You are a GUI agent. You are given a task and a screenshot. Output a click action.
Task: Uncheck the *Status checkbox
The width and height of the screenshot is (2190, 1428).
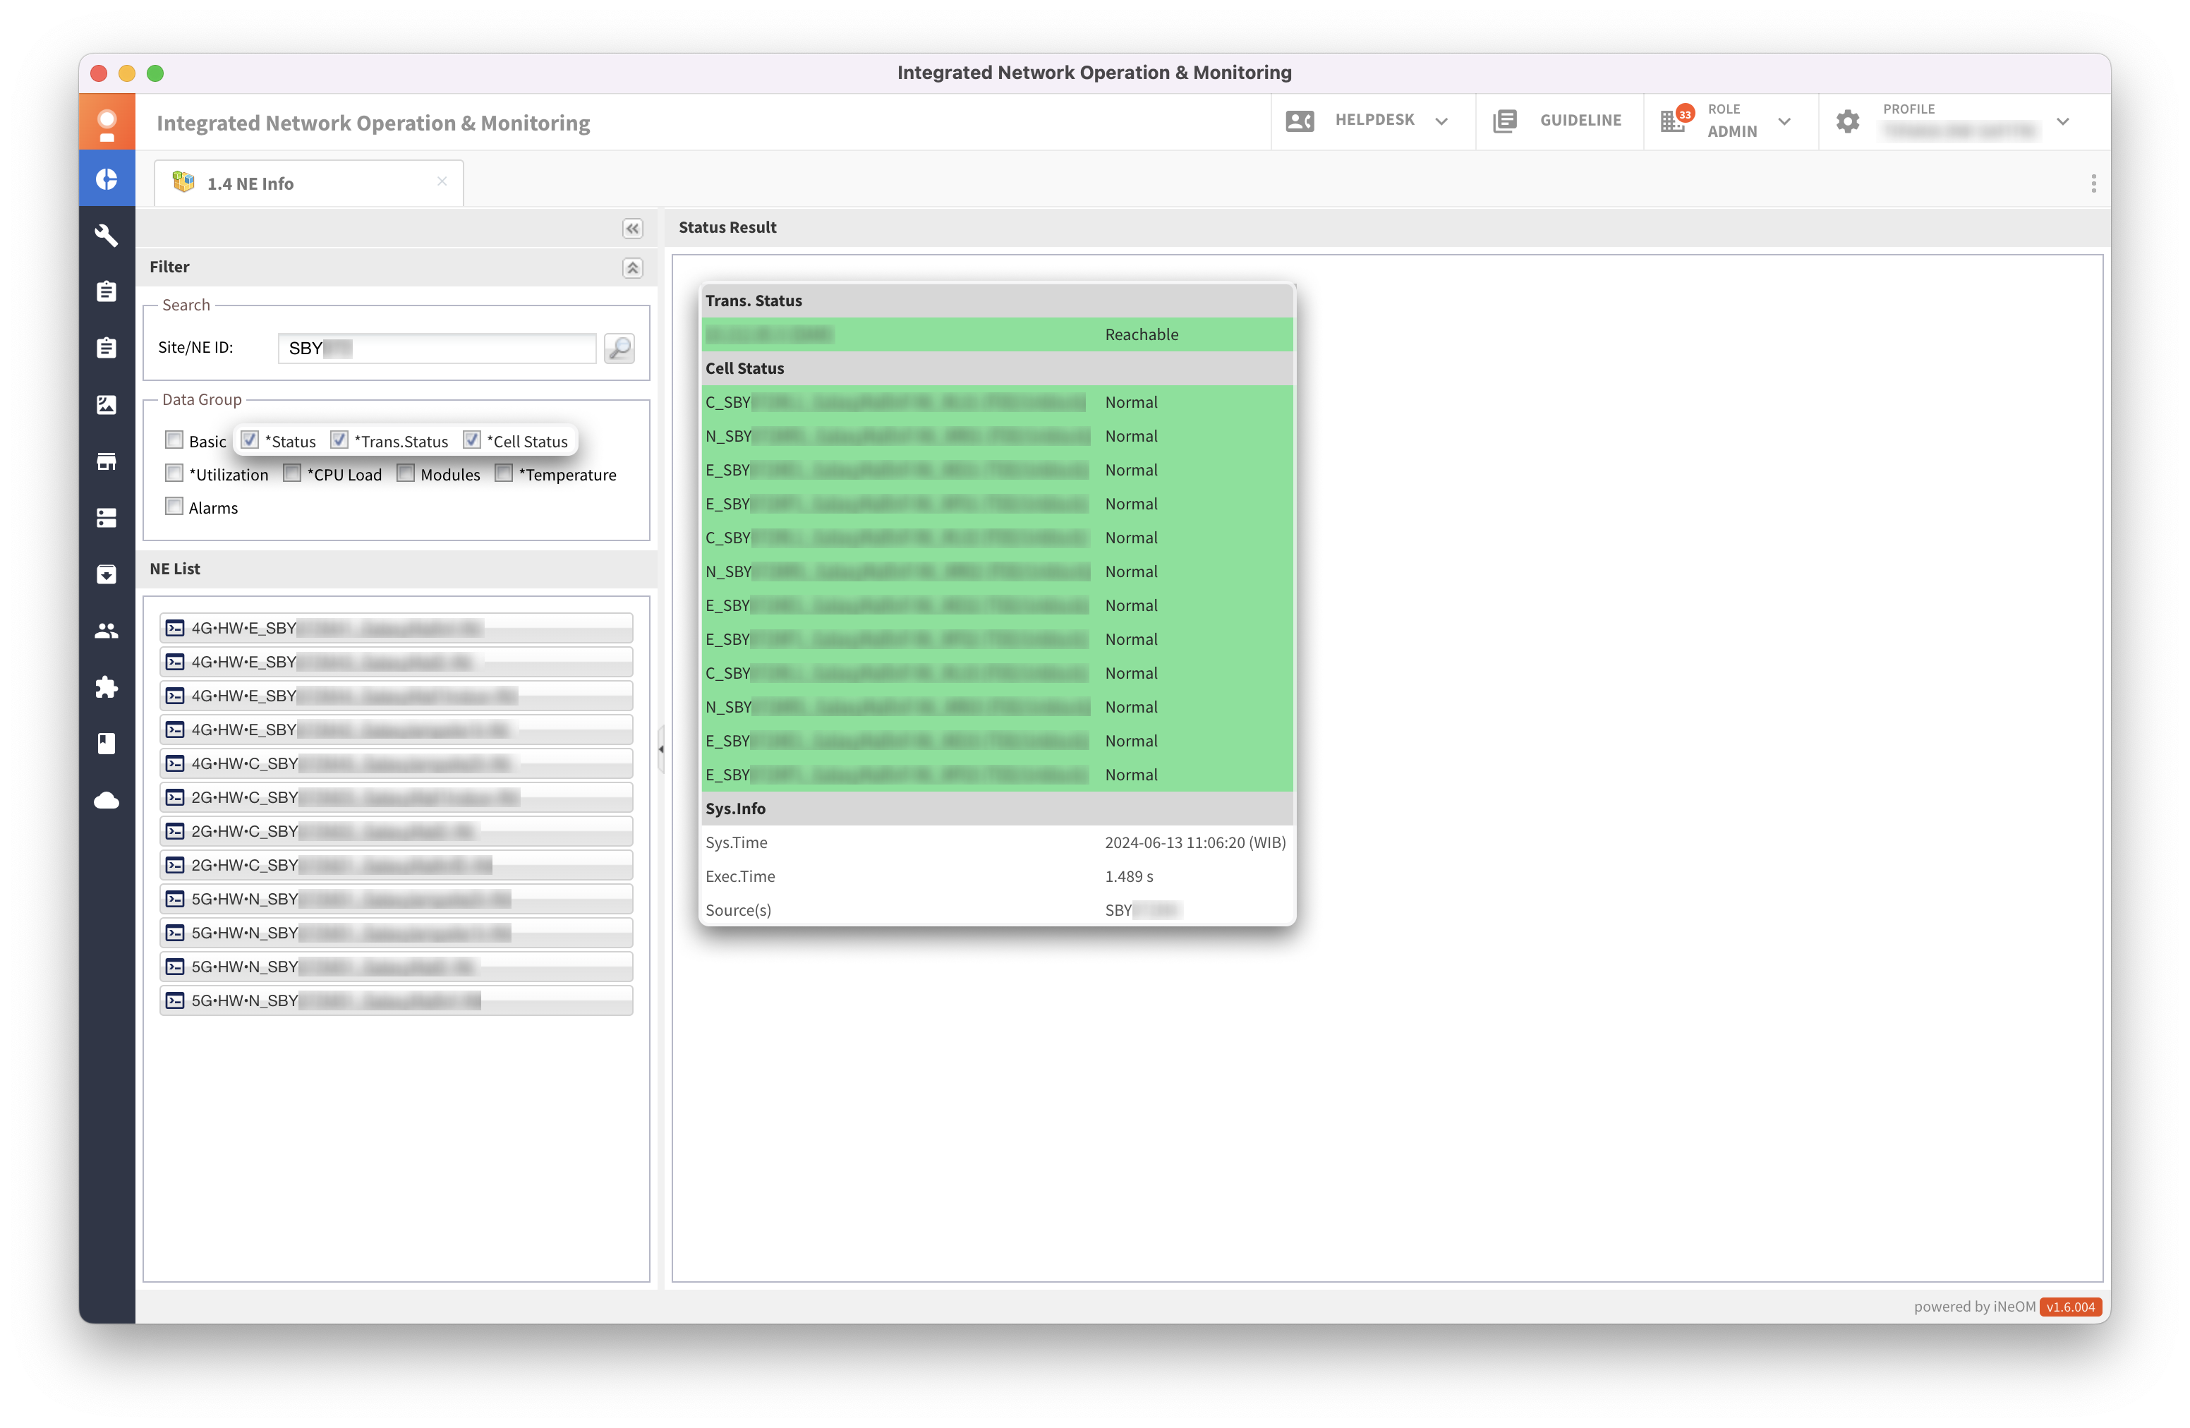249,441
